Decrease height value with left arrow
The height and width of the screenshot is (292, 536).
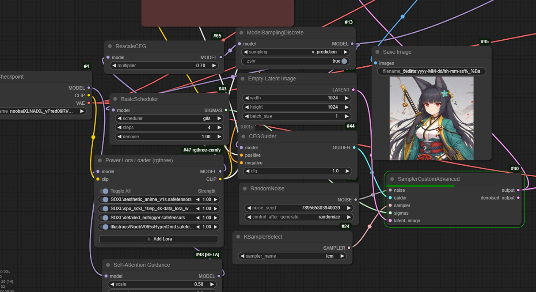pyautogui.click(x=247, y=107)
